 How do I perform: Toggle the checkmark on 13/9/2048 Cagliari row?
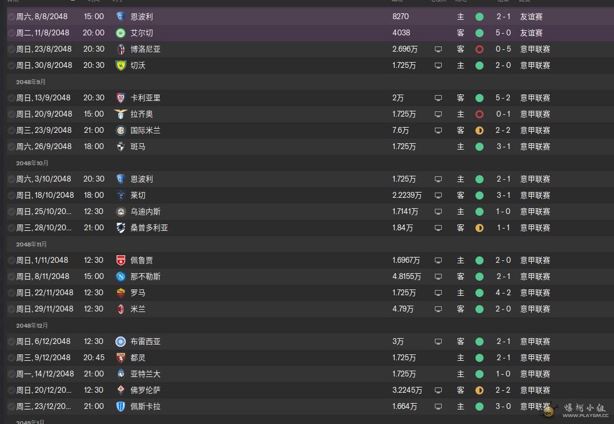pyautogui.click(x=12, y=98)
